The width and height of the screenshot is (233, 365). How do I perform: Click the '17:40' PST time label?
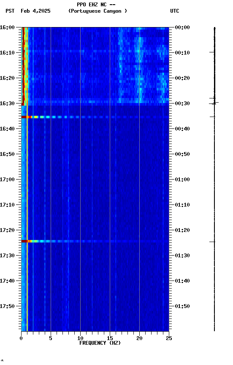point(7,281)
